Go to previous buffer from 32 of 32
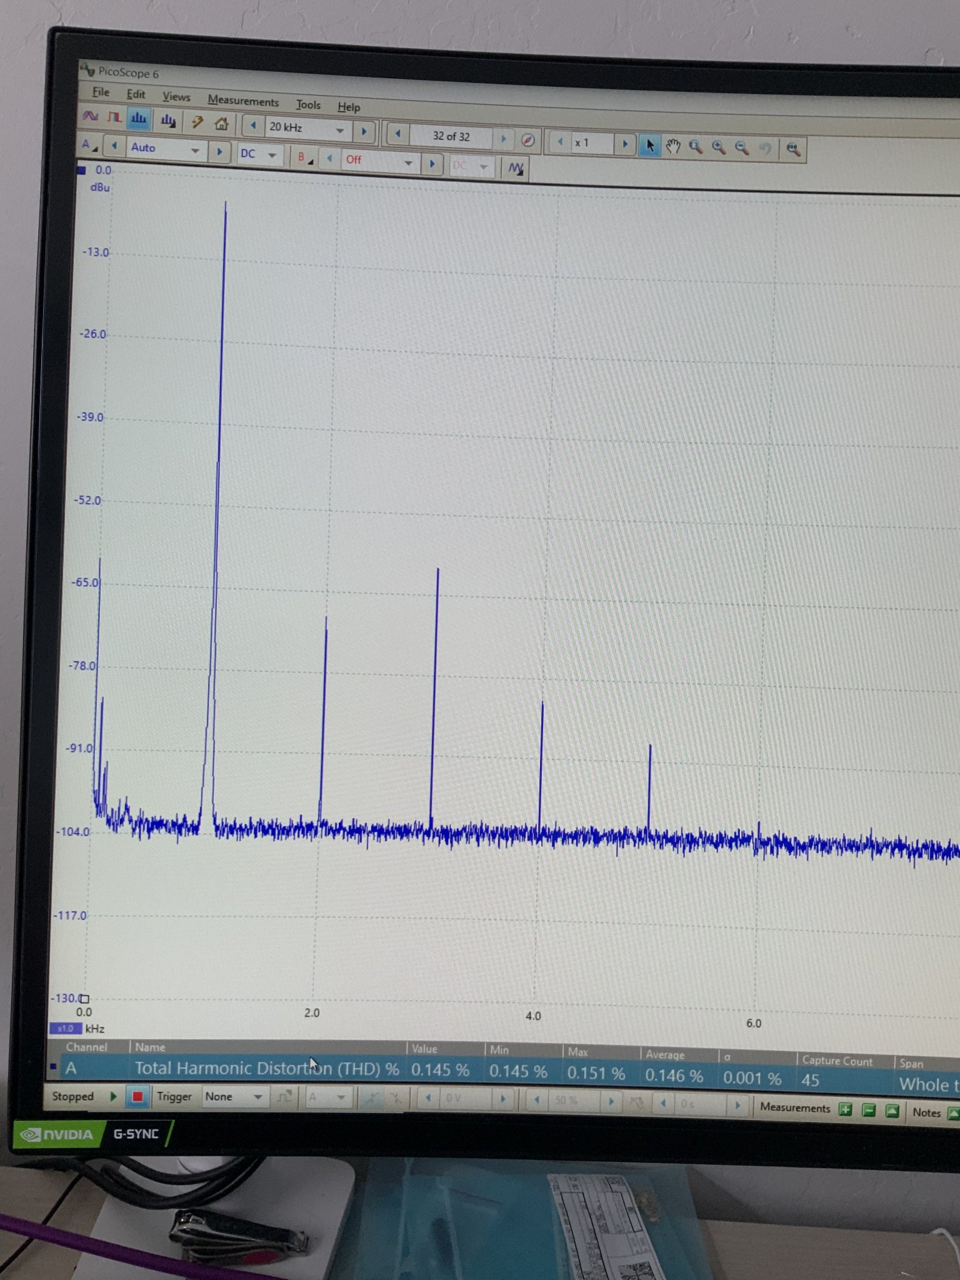Image resolution: width=960 pixels, height=1280 pixels. 397,133
